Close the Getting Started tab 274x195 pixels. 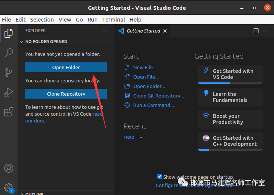[165, 31]
